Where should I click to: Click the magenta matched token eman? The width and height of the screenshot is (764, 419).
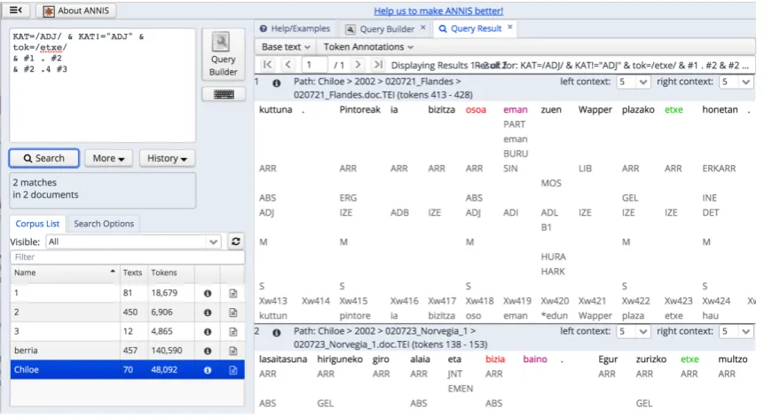tap(515, 109)
